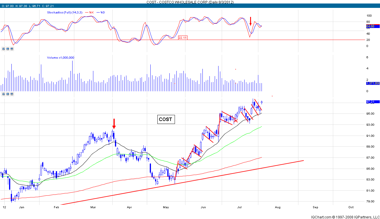Click the down arrow icon under Volume panel

pyautogui.click(x=12, y=94)
